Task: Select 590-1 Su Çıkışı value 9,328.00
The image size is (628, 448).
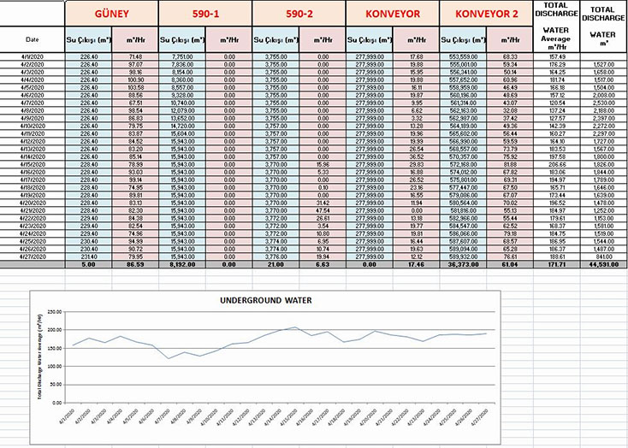Action: tap(182, 95)
